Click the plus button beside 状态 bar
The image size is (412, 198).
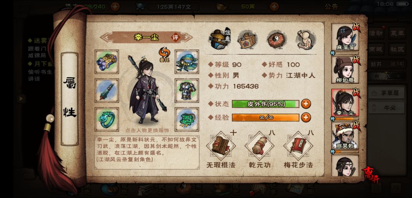pos(306,104)
